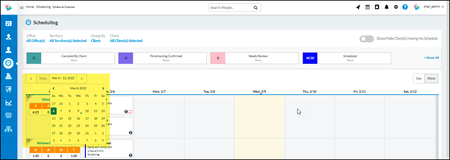Screen dimensions: 450x160
Task: Open the org hierarchy sidebar icon
Action: (x=9, y=129)
